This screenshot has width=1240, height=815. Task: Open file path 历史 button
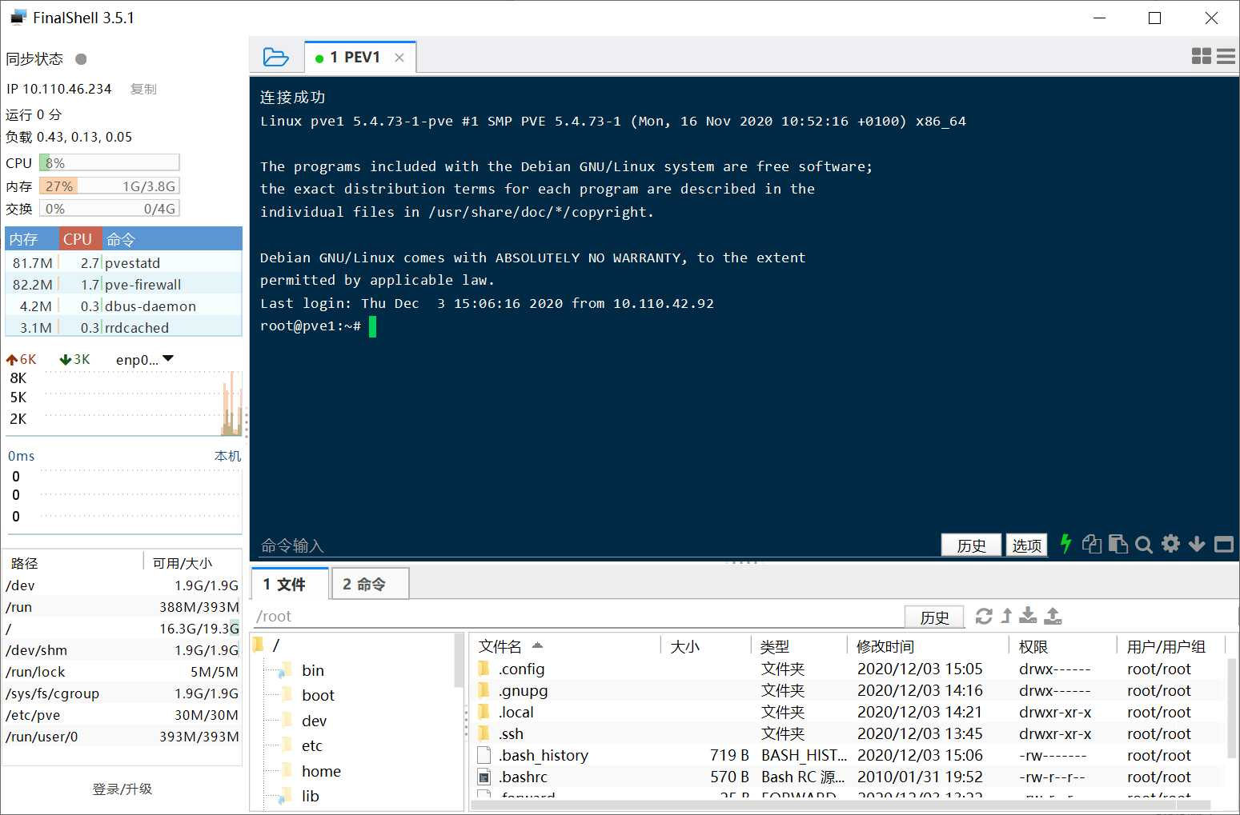934,617
